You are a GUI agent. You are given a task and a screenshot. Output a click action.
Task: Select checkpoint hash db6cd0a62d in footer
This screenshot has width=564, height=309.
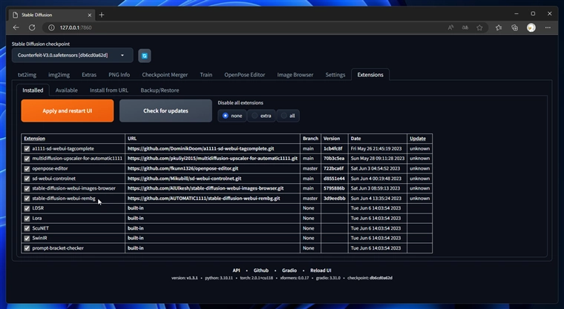(x=381, y=278)
